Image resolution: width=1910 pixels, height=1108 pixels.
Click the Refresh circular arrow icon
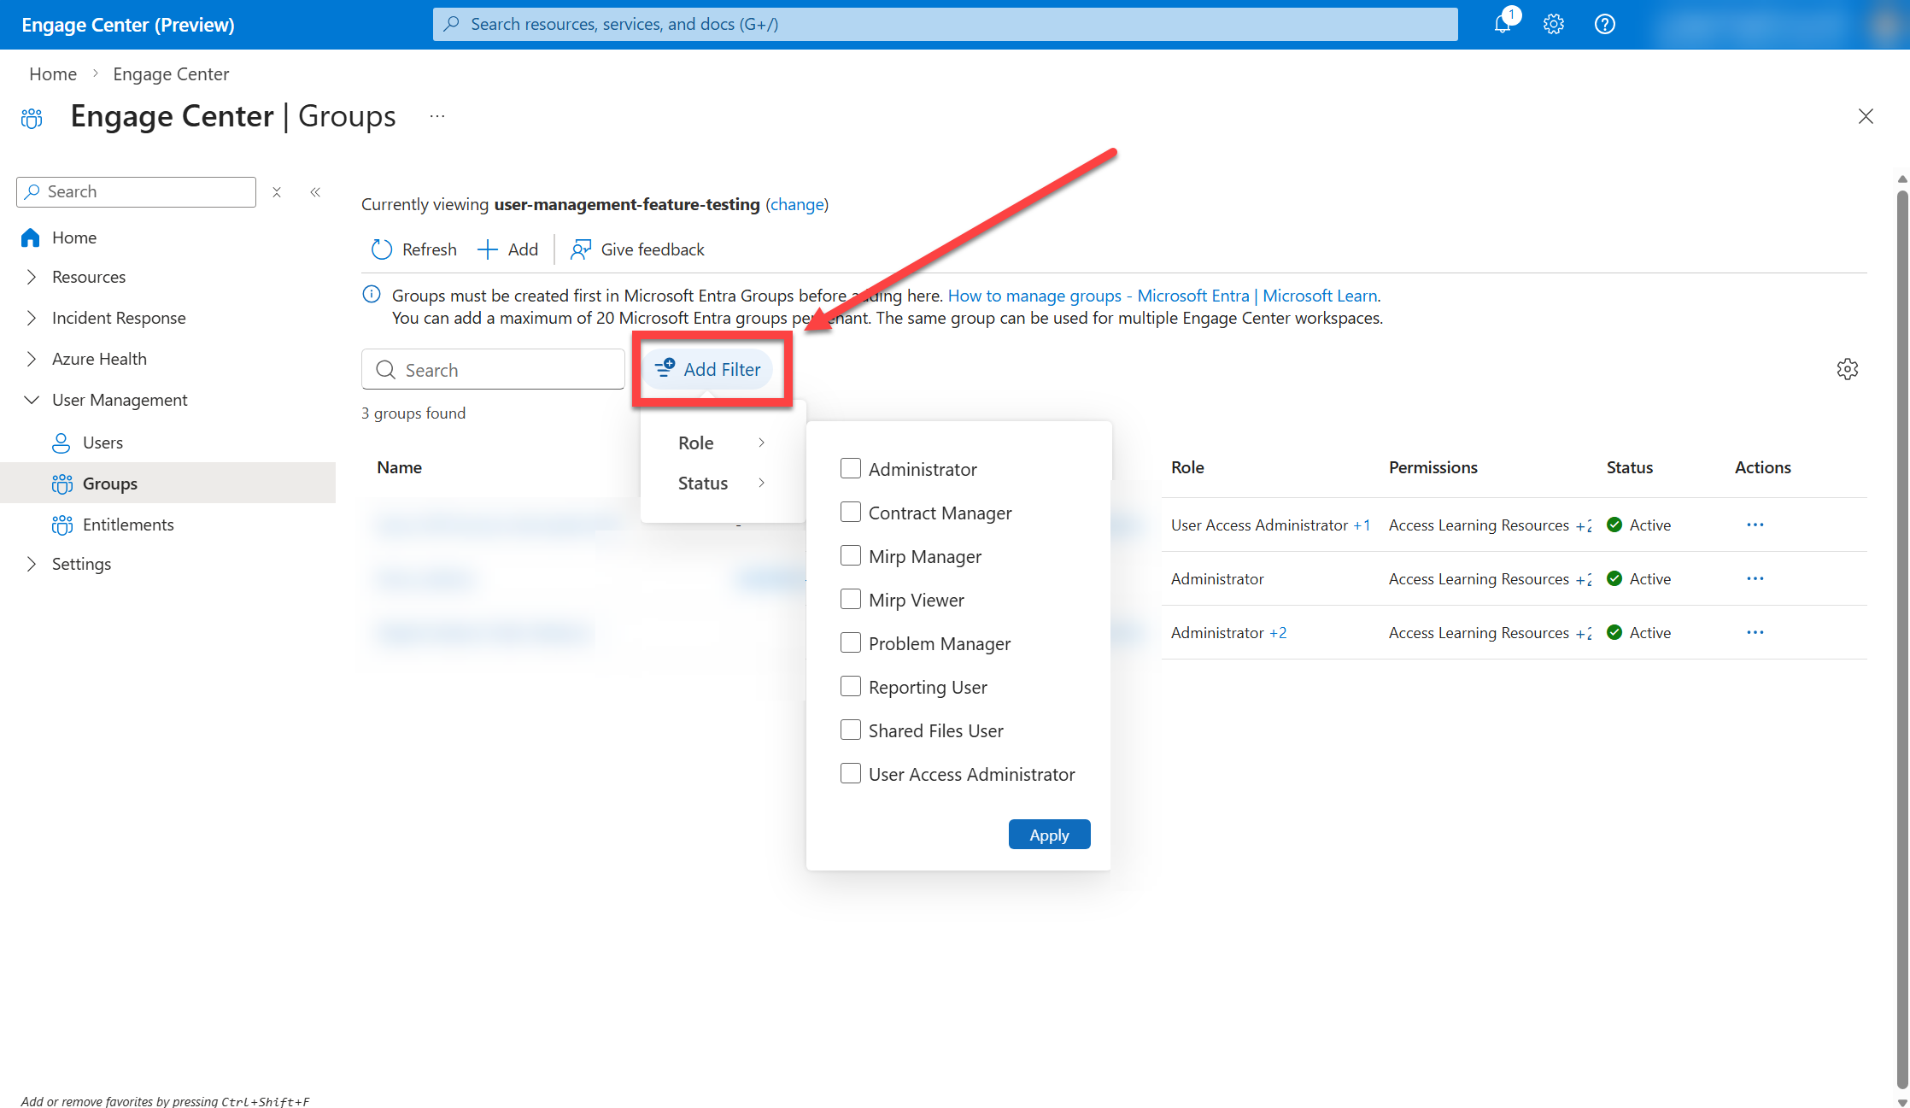381,249
